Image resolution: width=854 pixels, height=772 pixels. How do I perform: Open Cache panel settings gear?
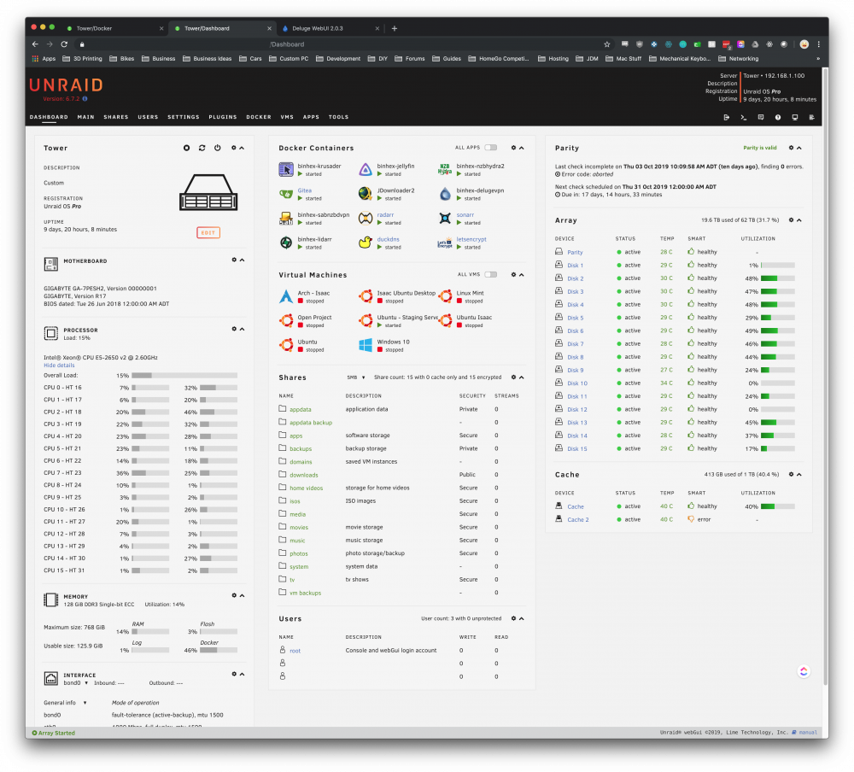point(792,475)
